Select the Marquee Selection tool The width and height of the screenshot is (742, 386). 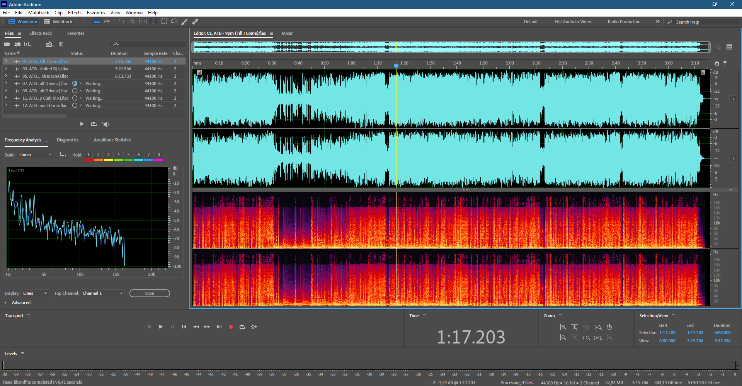pos(164,21)
